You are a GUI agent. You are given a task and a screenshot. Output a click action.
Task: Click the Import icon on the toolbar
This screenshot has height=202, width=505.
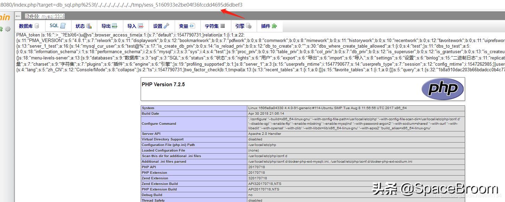(141, 26)
